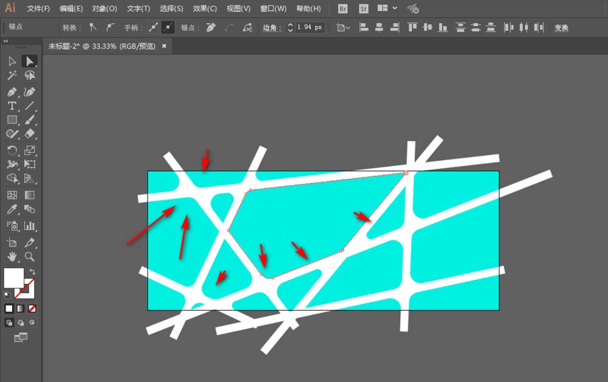Select the Curvature tool
The height and width of the screenshot is (382, 608).
(29, 92)
